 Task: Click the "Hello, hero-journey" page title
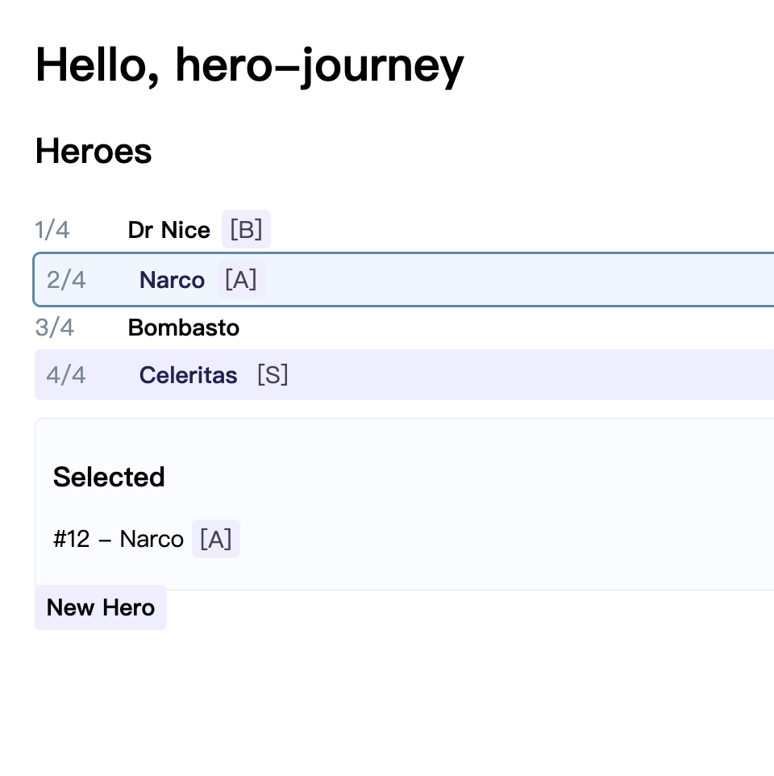pyautogui.click(x=249, y=65)
